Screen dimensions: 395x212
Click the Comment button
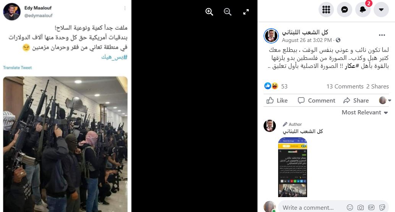[x=316, y=101]
